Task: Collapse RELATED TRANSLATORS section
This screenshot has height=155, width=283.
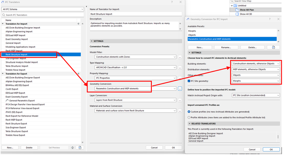Action: click(x=190, y=124)
